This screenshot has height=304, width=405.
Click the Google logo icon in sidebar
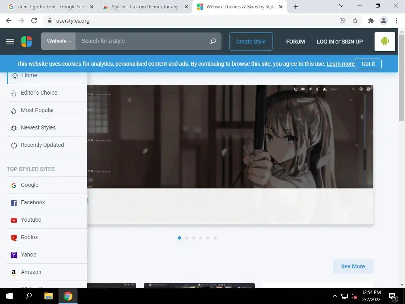[x=14, y=185]
